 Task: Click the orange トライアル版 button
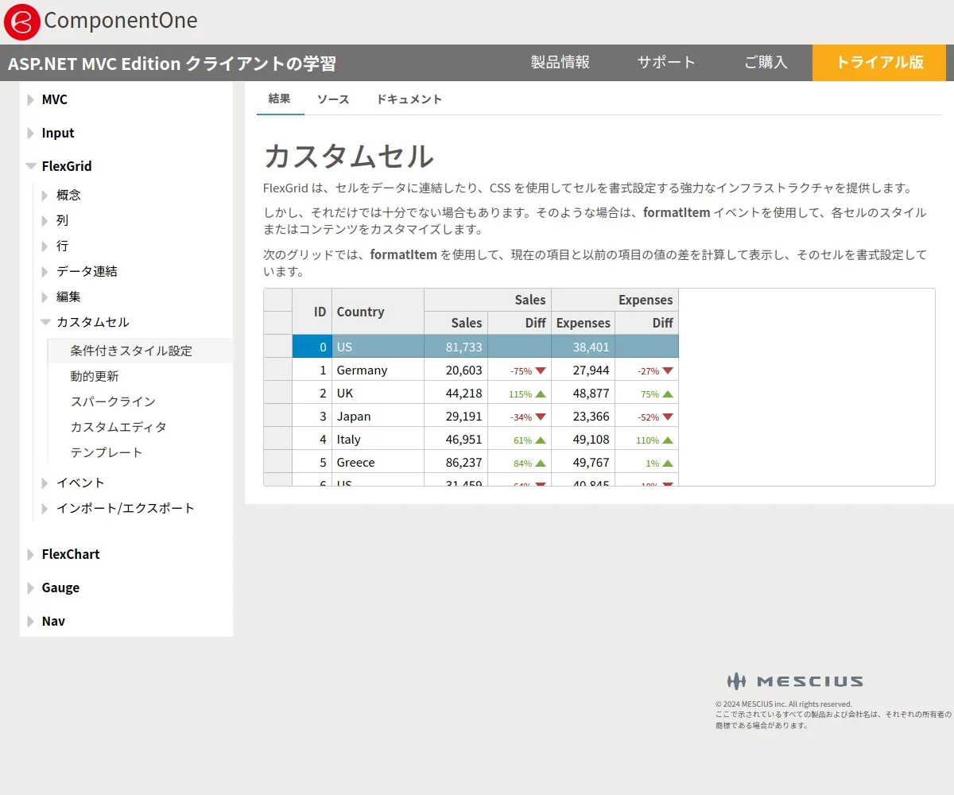tap(879, 63)
